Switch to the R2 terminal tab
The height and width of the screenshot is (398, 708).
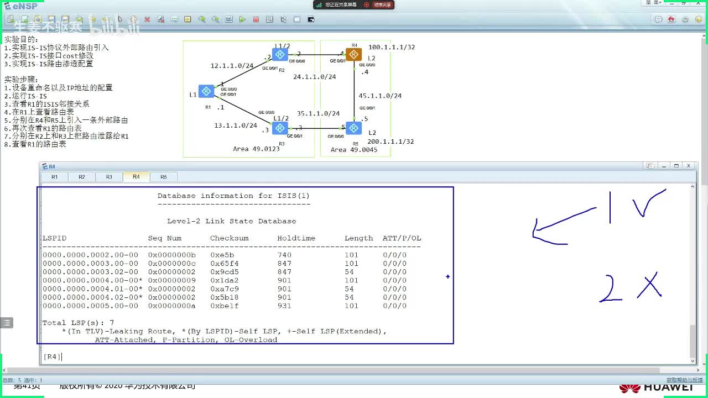(x=82, y=177)
